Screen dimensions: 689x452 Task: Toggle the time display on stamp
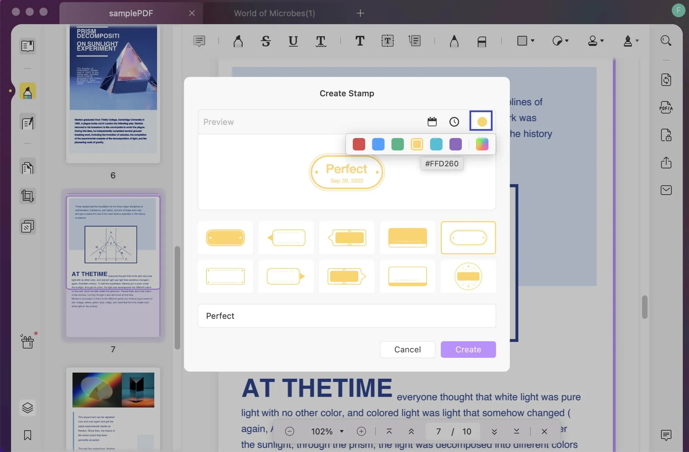coord(454,121)
